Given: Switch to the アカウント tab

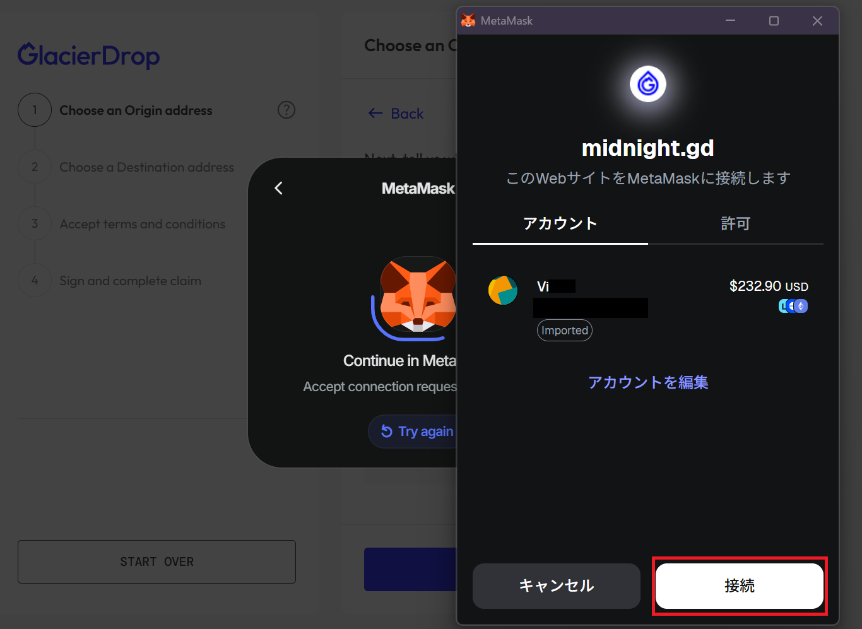Looking at the screenshot, I should [560, 223].
